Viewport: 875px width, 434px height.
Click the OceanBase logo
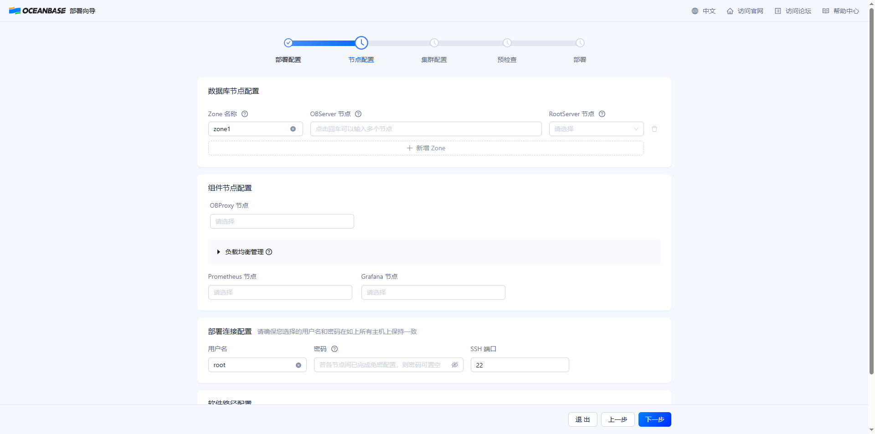pyautogui.click(x=37, y=11)
